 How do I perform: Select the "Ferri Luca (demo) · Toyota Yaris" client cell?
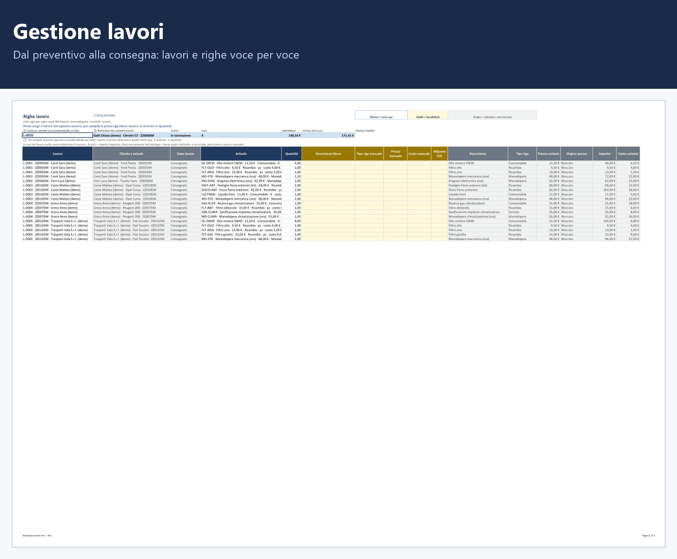(132, 181)
